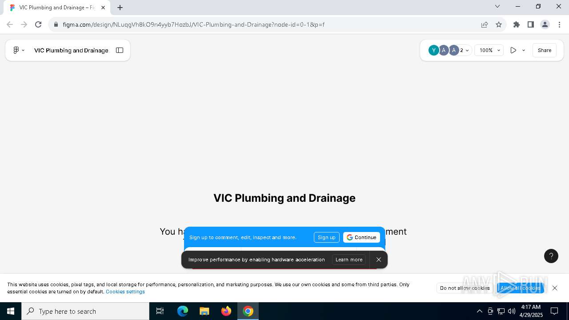Click Learn more on hardware acceleration notice
Viewport: 569px width, 320px height.
[349, 260]
